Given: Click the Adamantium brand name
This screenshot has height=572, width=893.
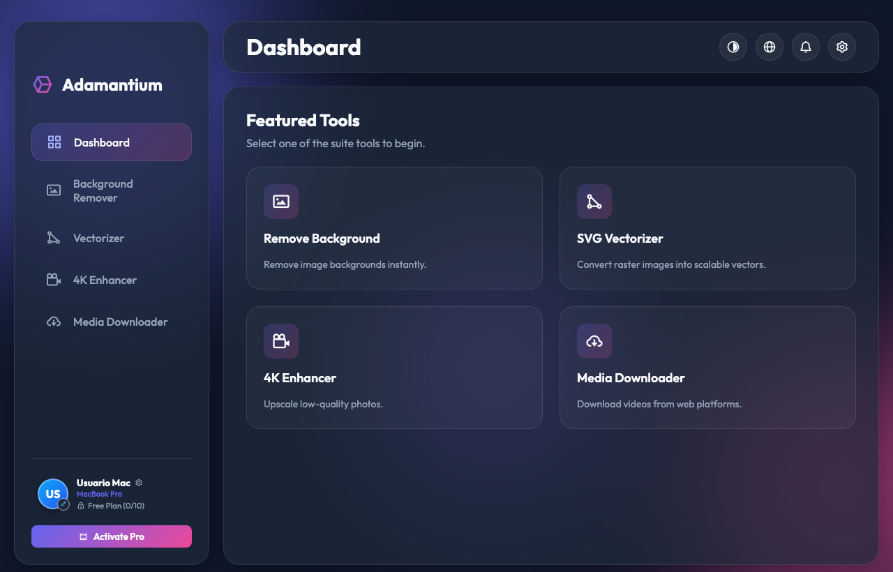Looking at the screenshot, I should (112, 84).
